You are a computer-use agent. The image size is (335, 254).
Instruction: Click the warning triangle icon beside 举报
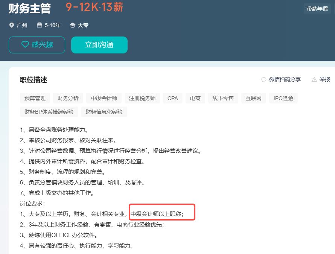pos(314,79)
